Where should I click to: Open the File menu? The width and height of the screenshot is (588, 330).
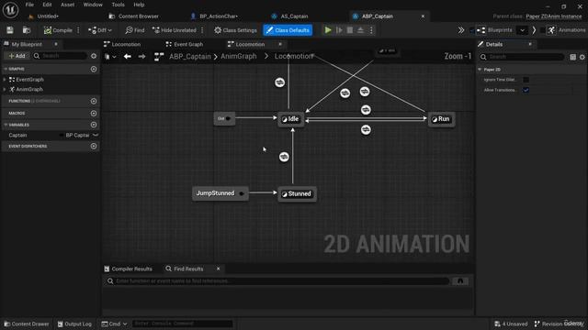(29, 5)
